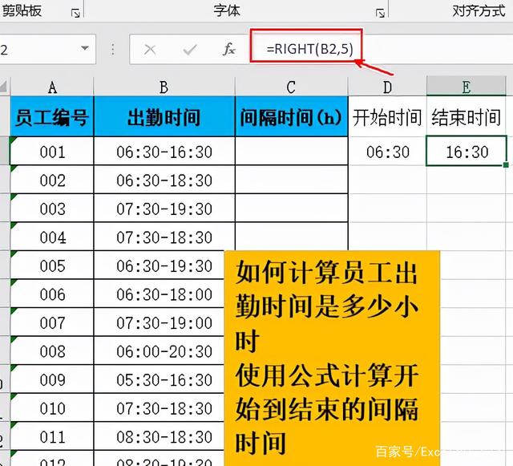Image resolution: width=513 pixels, height=466 pixels.
Task: Click header cell 员工编号
Action: pyautogui.click(x=52, y=116)
